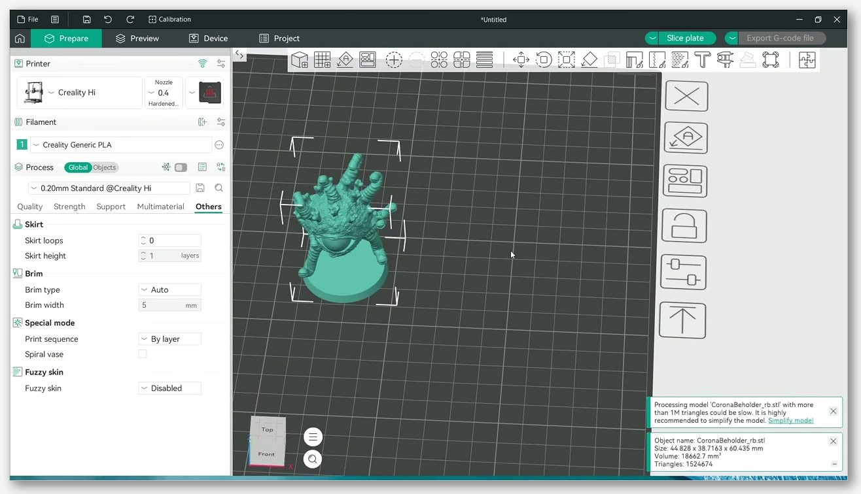Click the plate arrange icon on right
The width and height of the screenshot is (861, 494).
coord(684,182)
